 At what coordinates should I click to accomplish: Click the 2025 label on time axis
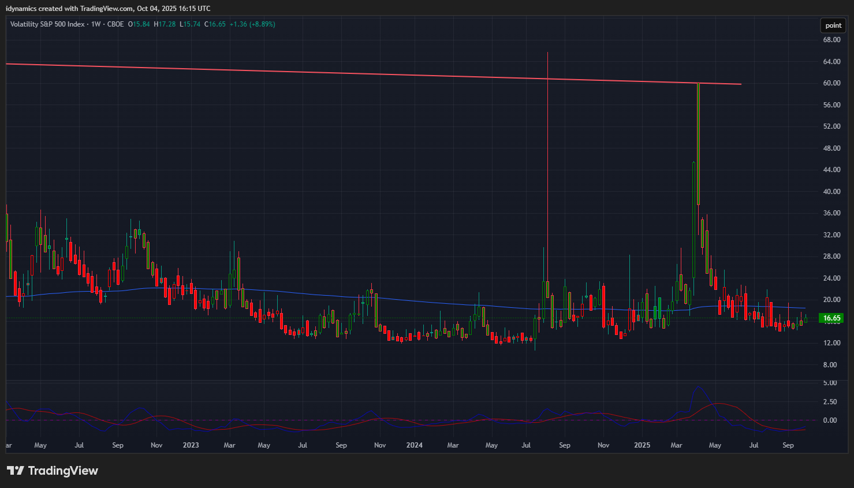pyautogui.click(x=642, y=445)
